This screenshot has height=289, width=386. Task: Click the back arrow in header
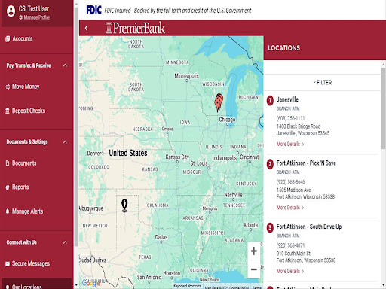point(87,28)
